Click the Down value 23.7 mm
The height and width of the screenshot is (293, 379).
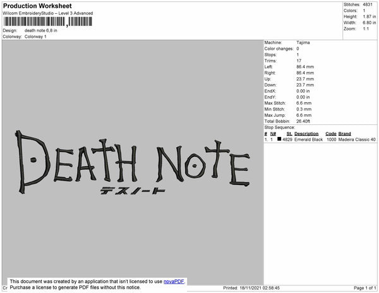point(305,85)
